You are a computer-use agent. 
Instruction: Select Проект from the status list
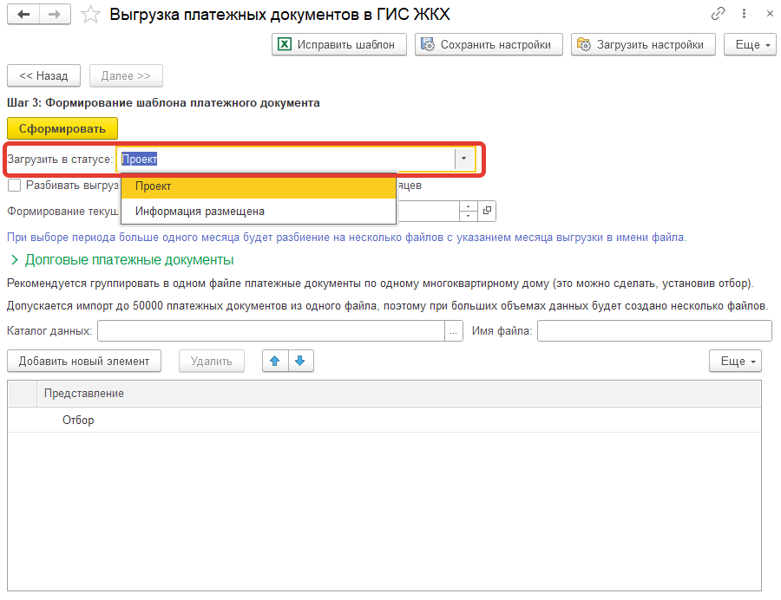pos(258,186)
